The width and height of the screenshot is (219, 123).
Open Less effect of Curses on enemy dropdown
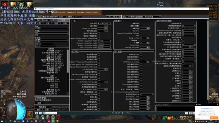[x=189, y=31]
